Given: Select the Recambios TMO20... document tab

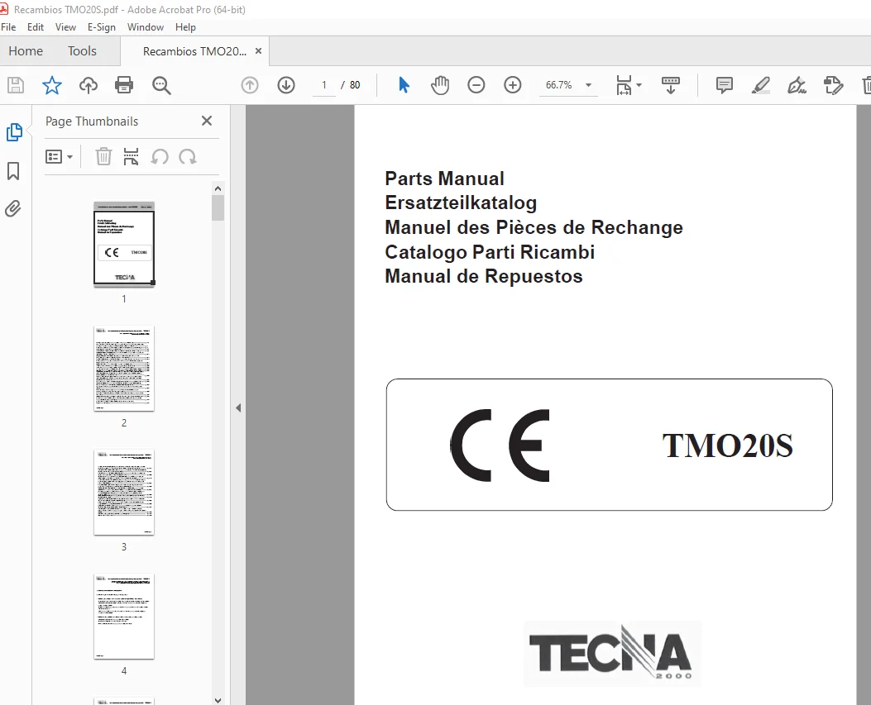Looking at the screenshot, I should (194, 51).
